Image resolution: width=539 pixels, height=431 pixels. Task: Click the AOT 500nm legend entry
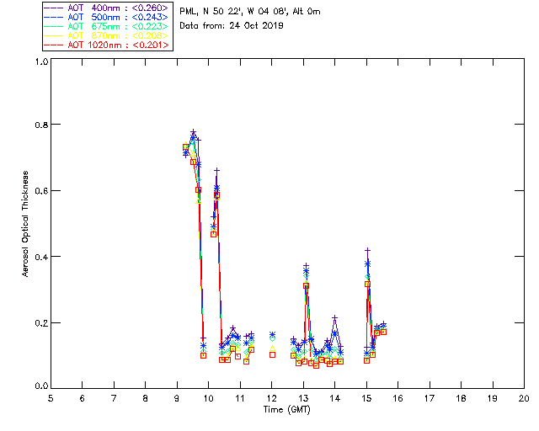[106, 17]
